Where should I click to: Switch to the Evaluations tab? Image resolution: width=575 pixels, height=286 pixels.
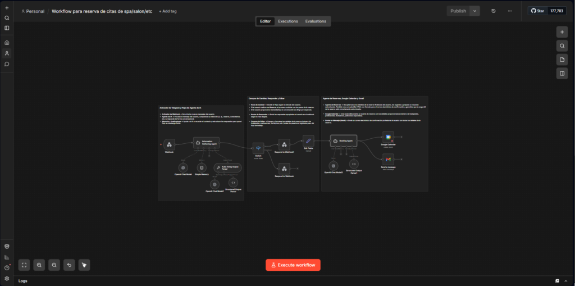tap(316, 21)
